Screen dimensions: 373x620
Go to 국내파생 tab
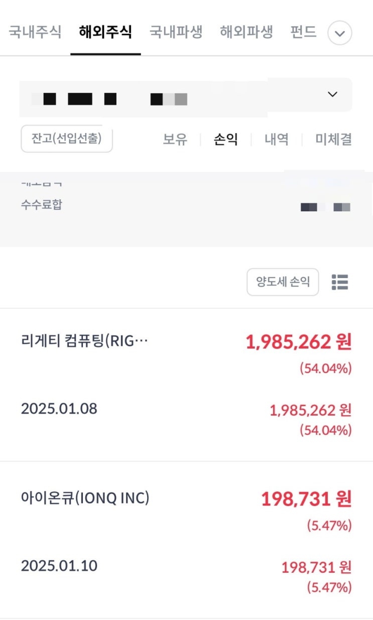tap(176, 33)
